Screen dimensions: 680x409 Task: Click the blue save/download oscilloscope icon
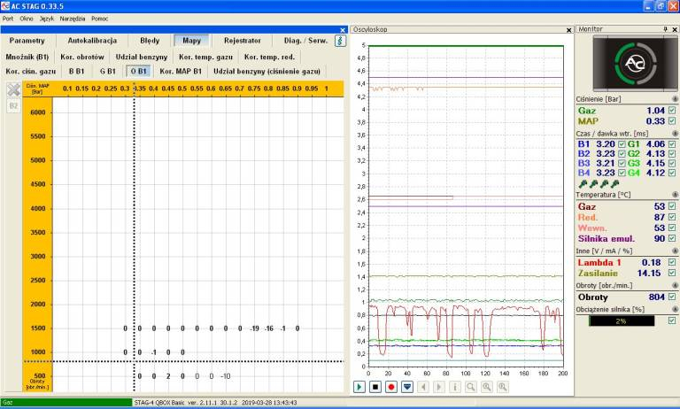point(407,387)
